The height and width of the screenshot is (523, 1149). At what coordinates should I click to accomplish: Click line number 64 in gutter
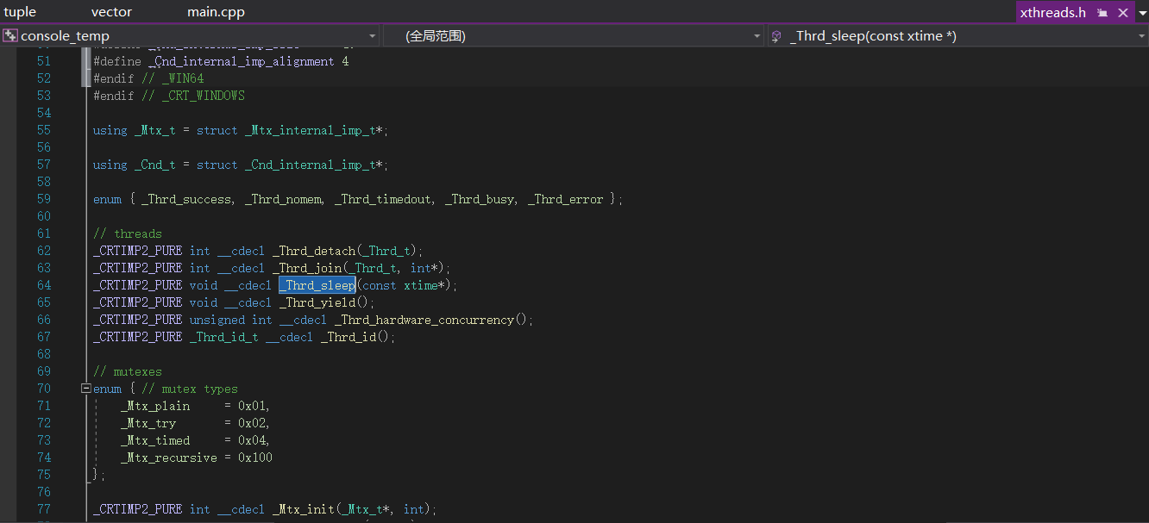click(44, 285)
